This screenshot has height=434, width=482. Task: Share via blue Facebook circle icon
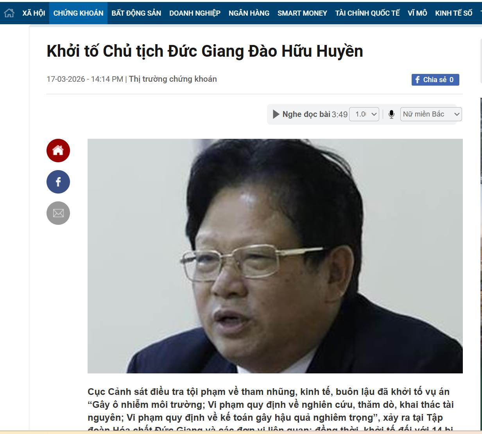[x=58, y=182]
